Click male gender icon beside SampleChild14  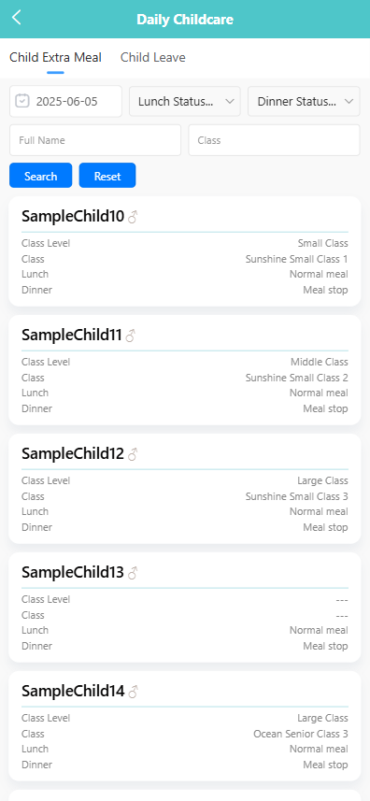point(133,692)
